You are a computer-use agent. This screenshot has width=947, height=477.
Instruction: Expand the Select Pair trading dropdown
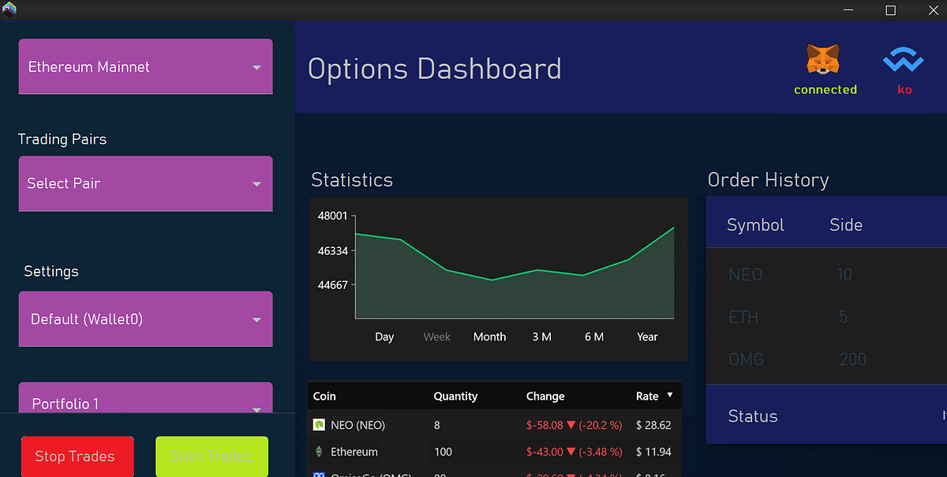tap(145, 183)
